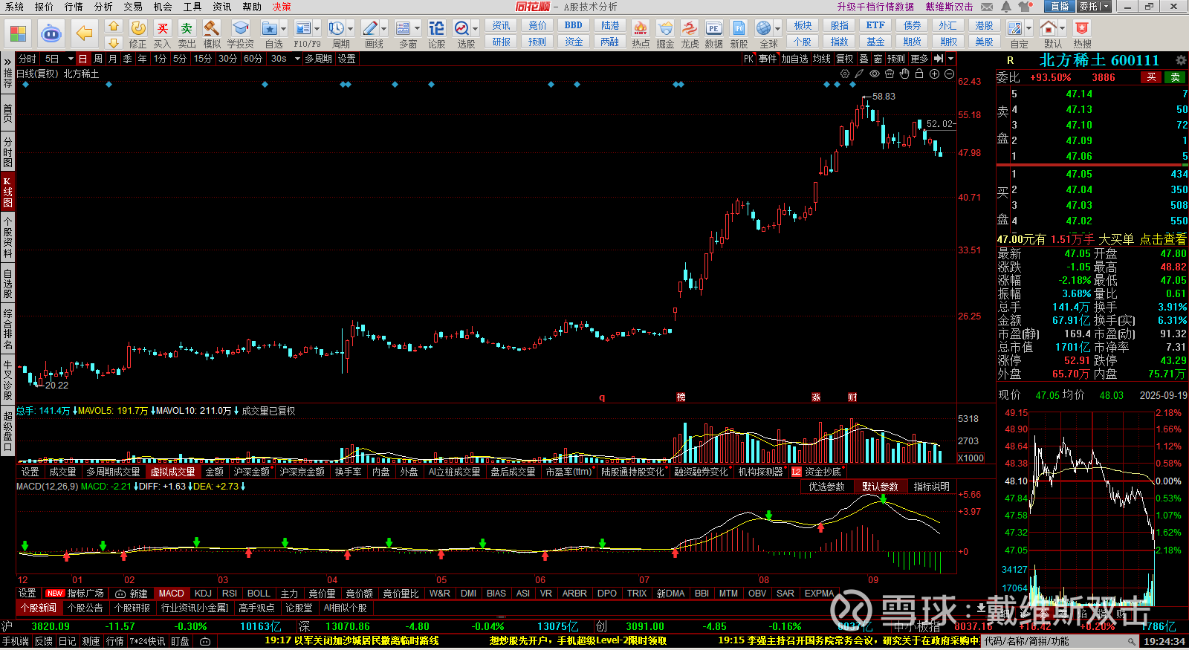Click the red 买 button beside 委比

1151,77
